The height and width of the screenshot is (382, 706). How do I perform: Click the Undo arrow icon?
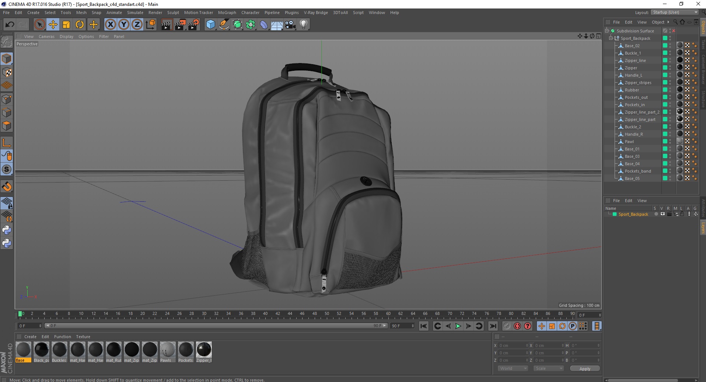tap(10, 25)
